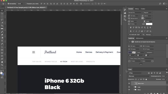Select the Menu Icon layer row
168x94 pixels.
pos(148,84)
